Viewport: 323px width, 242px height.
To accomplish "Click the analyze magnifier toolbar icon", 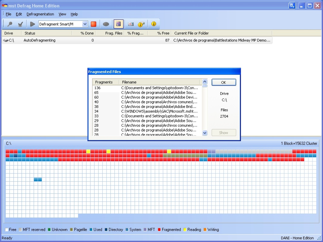I will point(10,24).
